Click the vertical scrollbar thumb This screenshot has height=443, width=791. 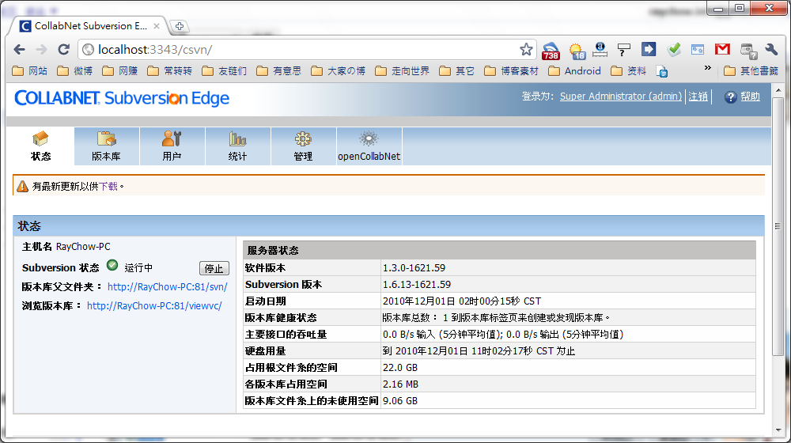click(778, 226)
